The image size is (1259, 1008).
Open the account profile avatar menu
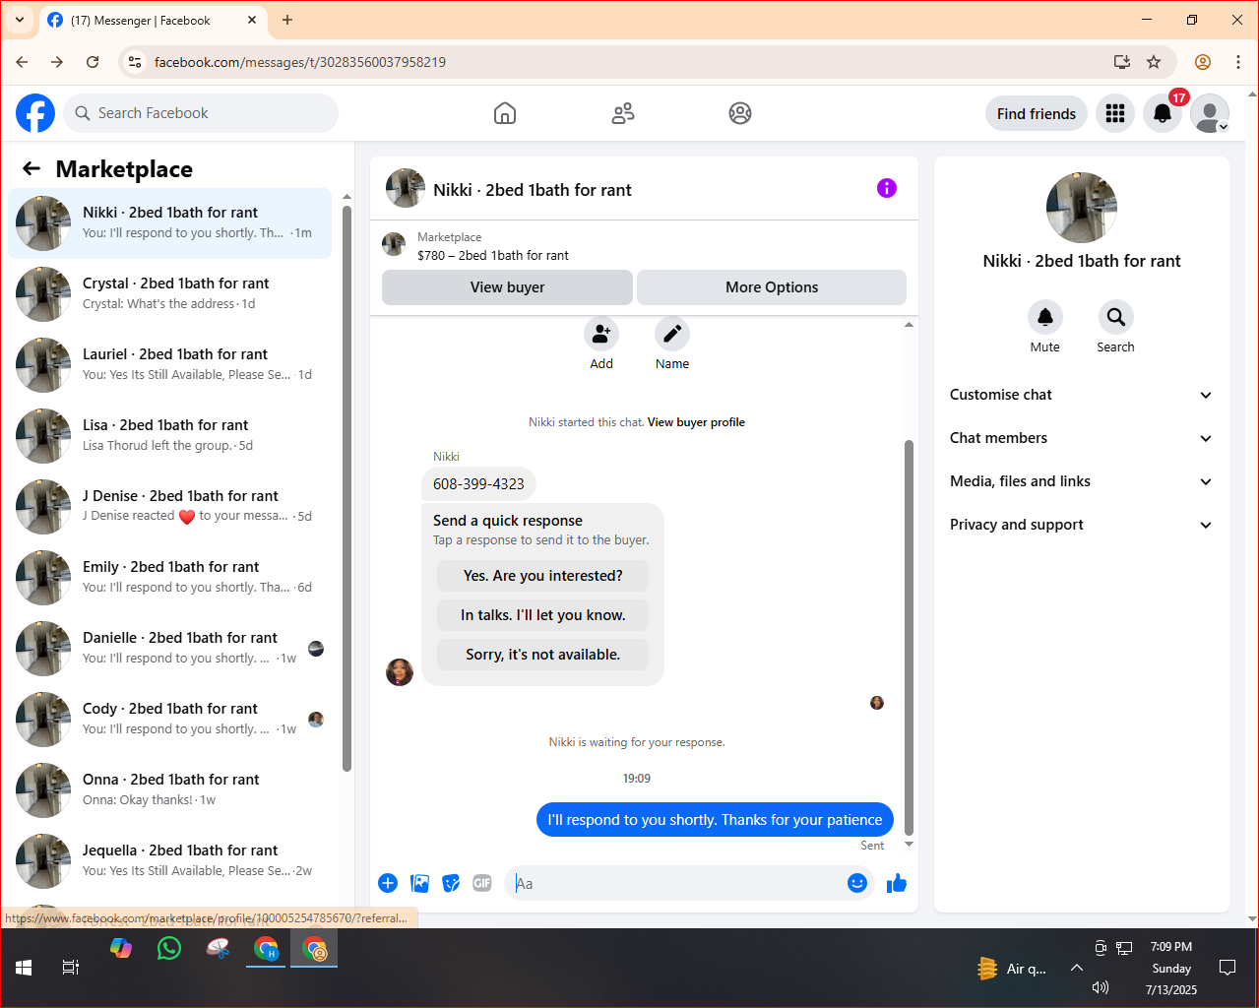click(x=1210, y=113)
